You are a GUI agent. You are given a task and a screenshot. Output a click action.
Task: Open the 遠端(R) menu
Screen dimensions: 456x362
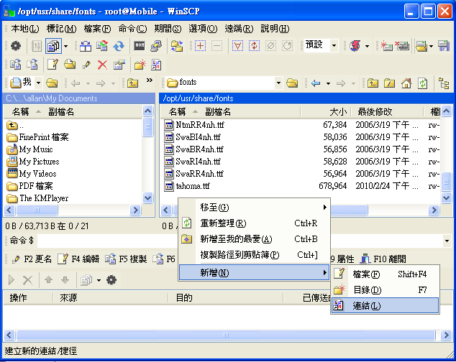(239, 29)
